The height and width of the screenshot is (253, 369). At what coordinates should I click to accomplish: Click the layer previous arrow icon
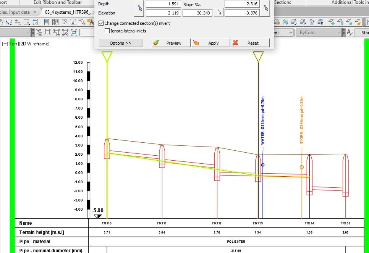[x=294, y=23]
